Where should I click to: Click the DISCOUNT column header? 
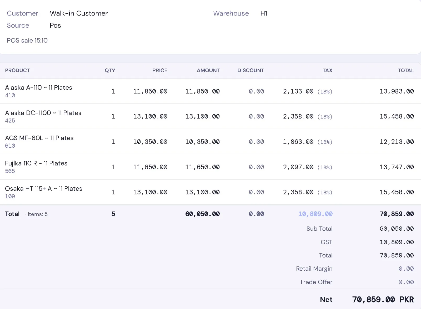pos(251,70)
